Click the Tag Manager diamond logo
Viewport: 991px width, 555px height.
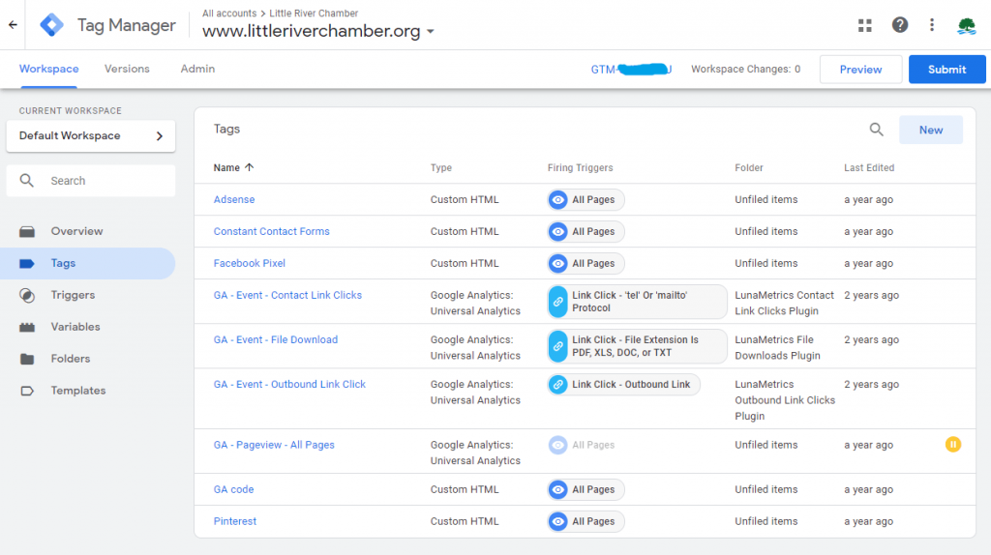[51, 25]
